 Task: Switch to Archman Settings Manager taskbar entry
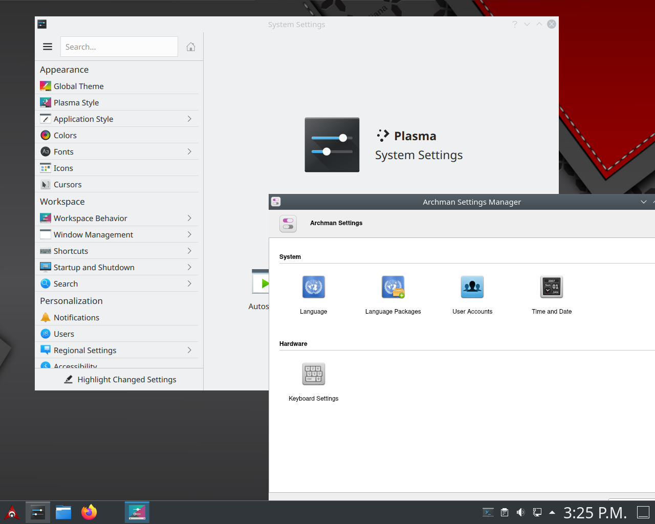tap(137, 512)
